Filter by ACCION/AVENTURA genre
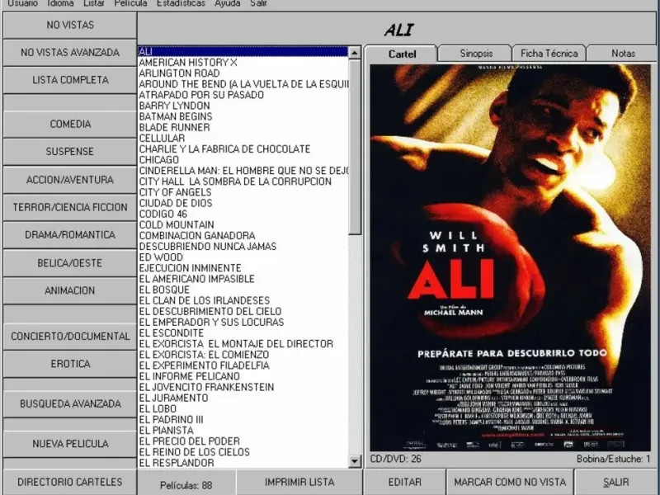 pos(70,180)
